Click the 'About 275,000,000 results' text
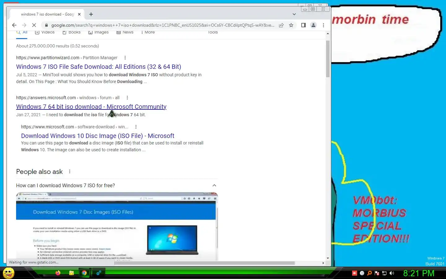This screenshot has height=279, width=446. pos(58,46)
